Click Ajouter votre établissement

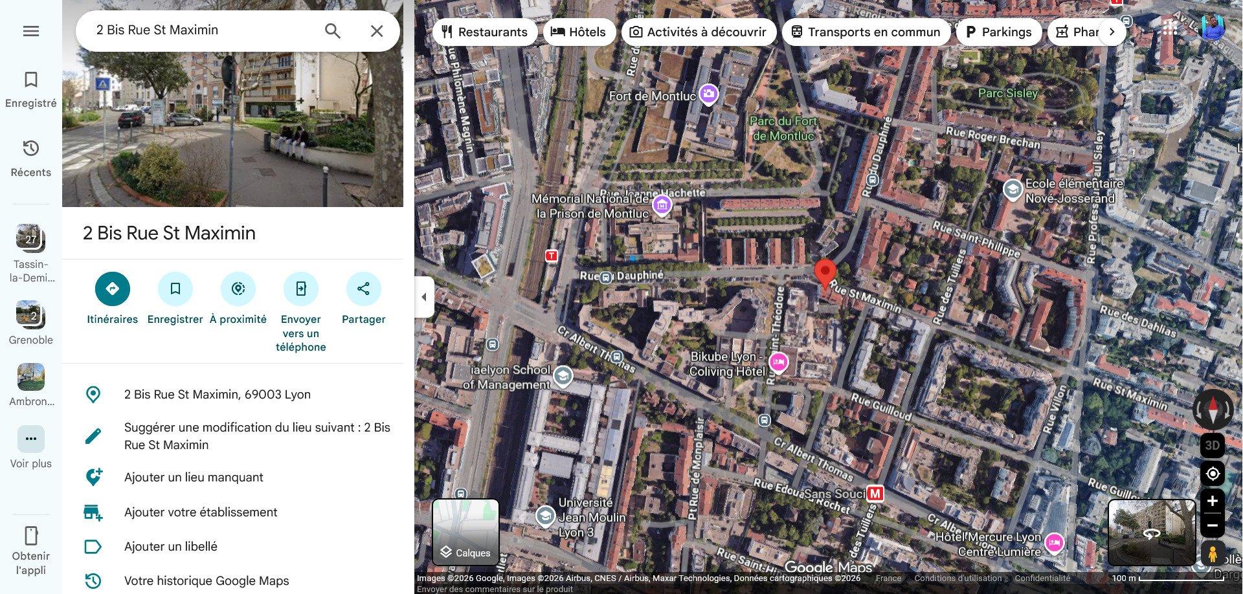pos(232,512)
